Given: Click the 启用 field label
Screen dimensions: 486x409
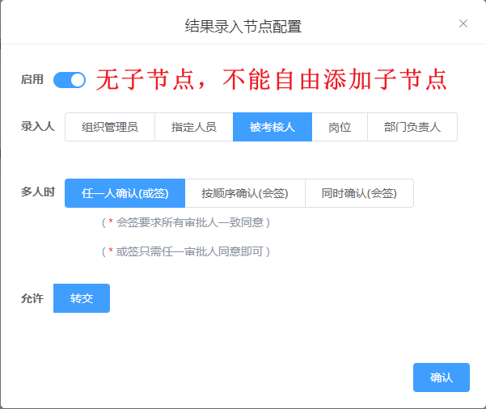Looking at the screenshot, I should [32, 79].
